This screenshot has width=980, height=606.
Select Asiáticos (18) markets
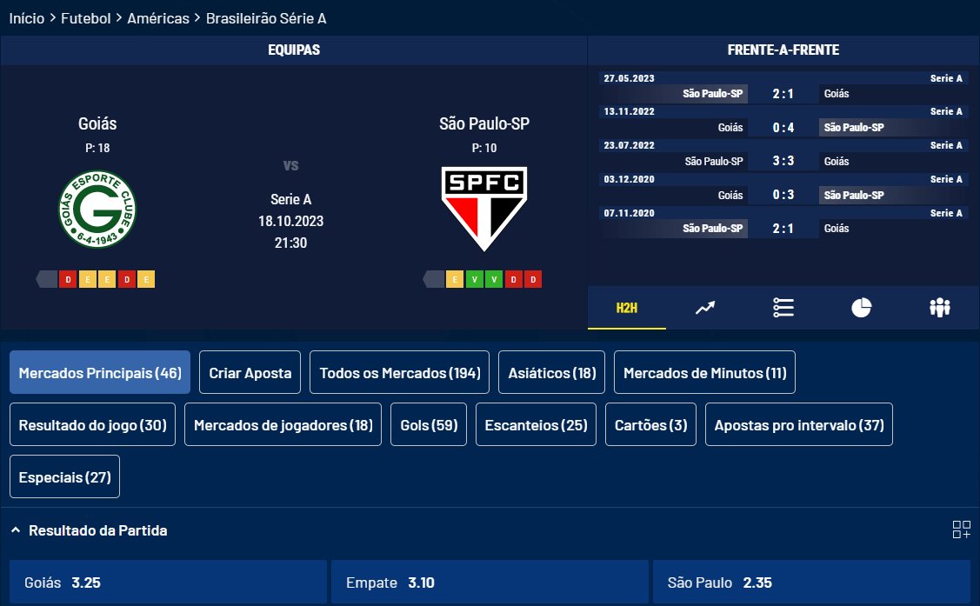[x=552, y=372]
